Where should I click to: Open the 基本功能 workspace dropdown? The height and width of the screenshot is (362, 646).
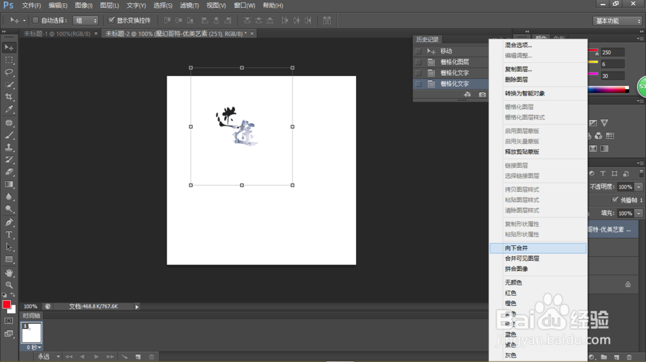618,21
